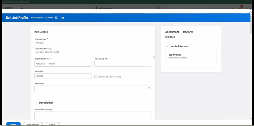Open the main MENU
The image size is (254, 126).
tap(8, 8)
